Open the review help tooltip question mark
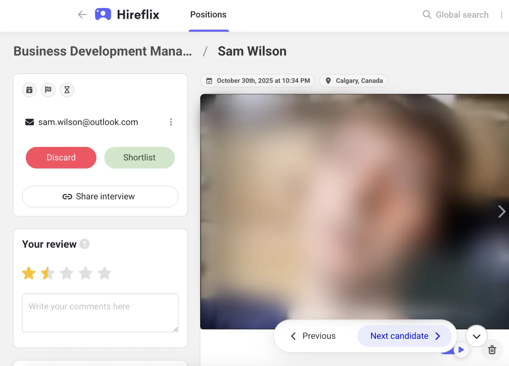The image size is (509, 366). click(x=84, y=244)
